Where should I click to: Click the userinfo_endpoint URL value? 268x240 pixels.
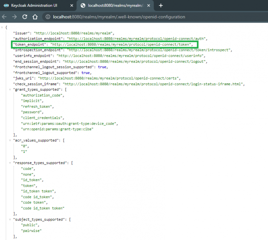pos(130,56)
